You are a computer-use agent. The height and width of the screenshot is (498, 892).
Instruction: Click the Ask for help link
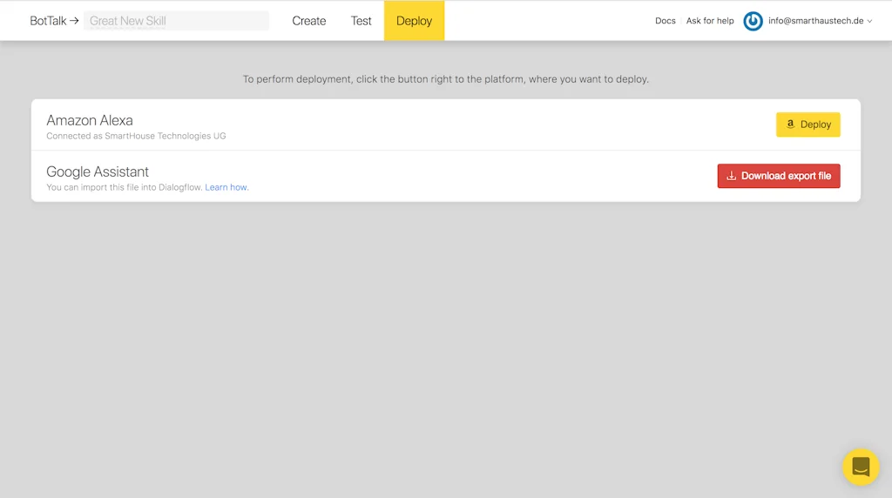710,21
